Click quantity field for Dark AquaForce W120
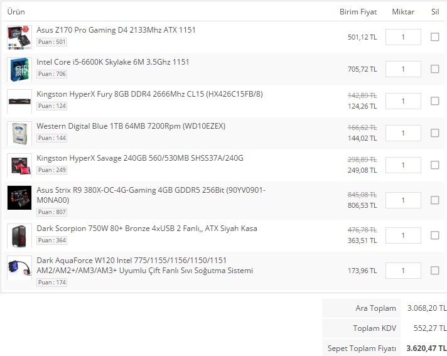This screenshot has width=447, height=356. [403, 271]
